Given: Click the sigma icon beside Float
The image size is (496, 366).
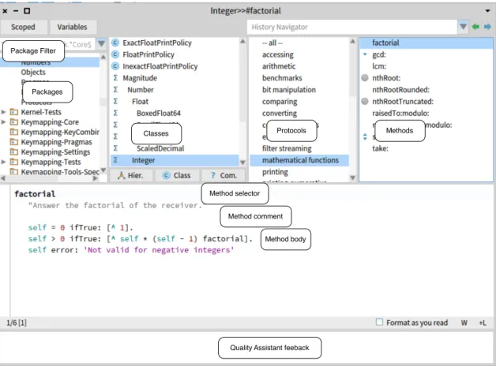Looking at the screenshot, I should pos(115,102).
